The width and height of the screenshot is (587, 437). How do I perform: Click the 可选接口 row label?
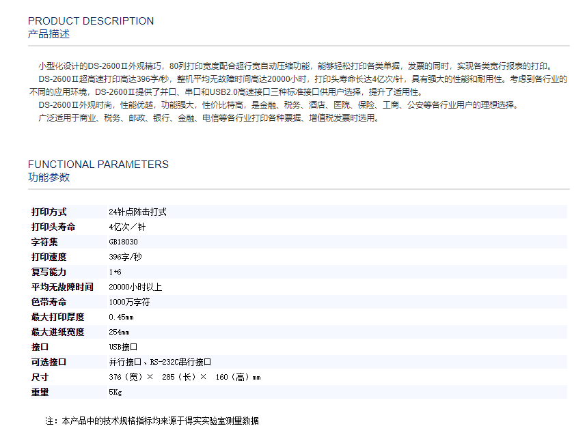point(49,362)
